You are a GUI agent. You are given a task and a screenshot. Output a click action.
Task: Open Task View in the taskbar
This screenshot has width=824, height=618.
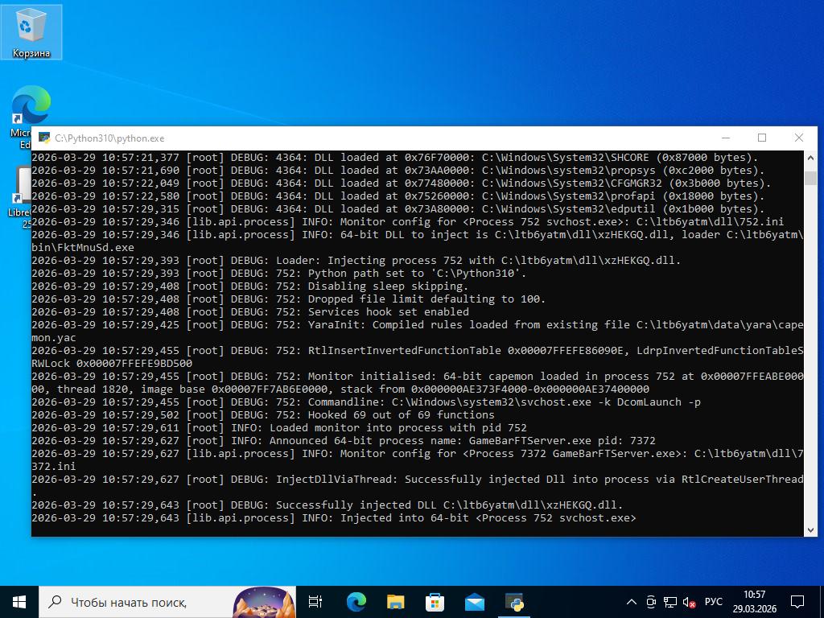pyautogui.click(x=315, y=602)
